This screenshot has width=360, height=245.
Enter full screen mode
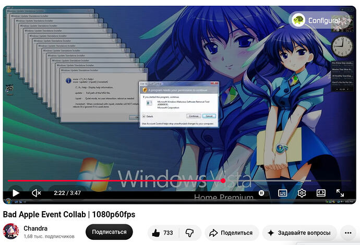[x=340, y=193]
